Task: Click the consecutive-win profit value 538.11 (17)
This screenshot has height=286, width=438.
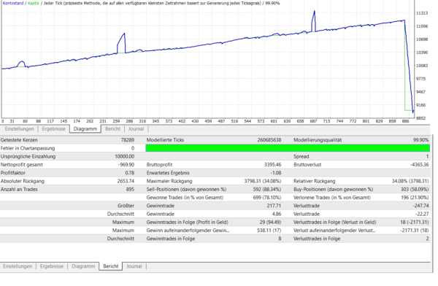Action: tap(269, 231)
